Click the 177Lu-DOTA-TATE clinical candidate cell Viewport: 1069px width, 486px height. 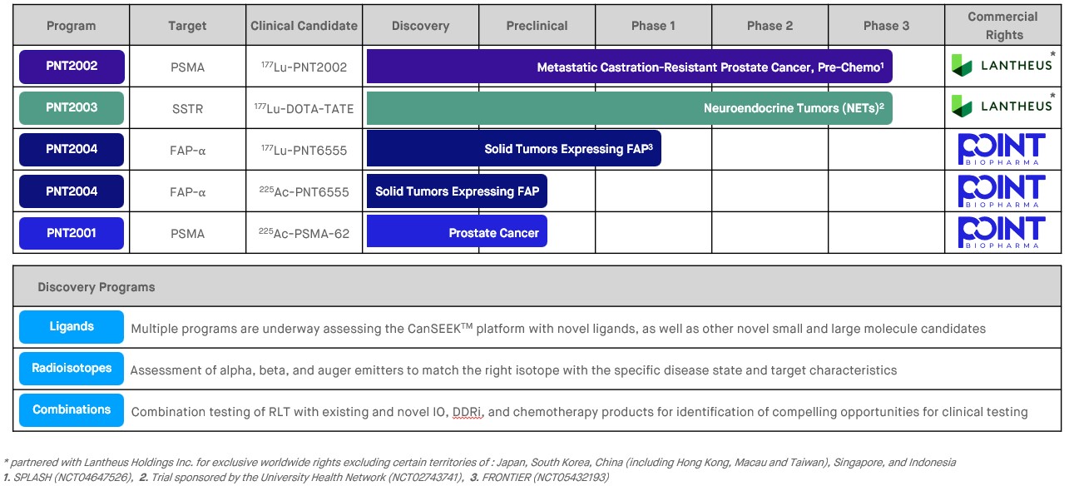[x=304, y=108]
